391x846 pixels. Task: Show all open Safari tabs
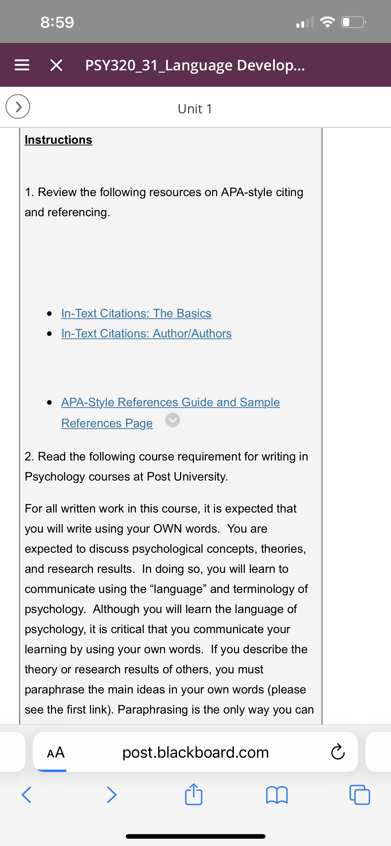360,795
